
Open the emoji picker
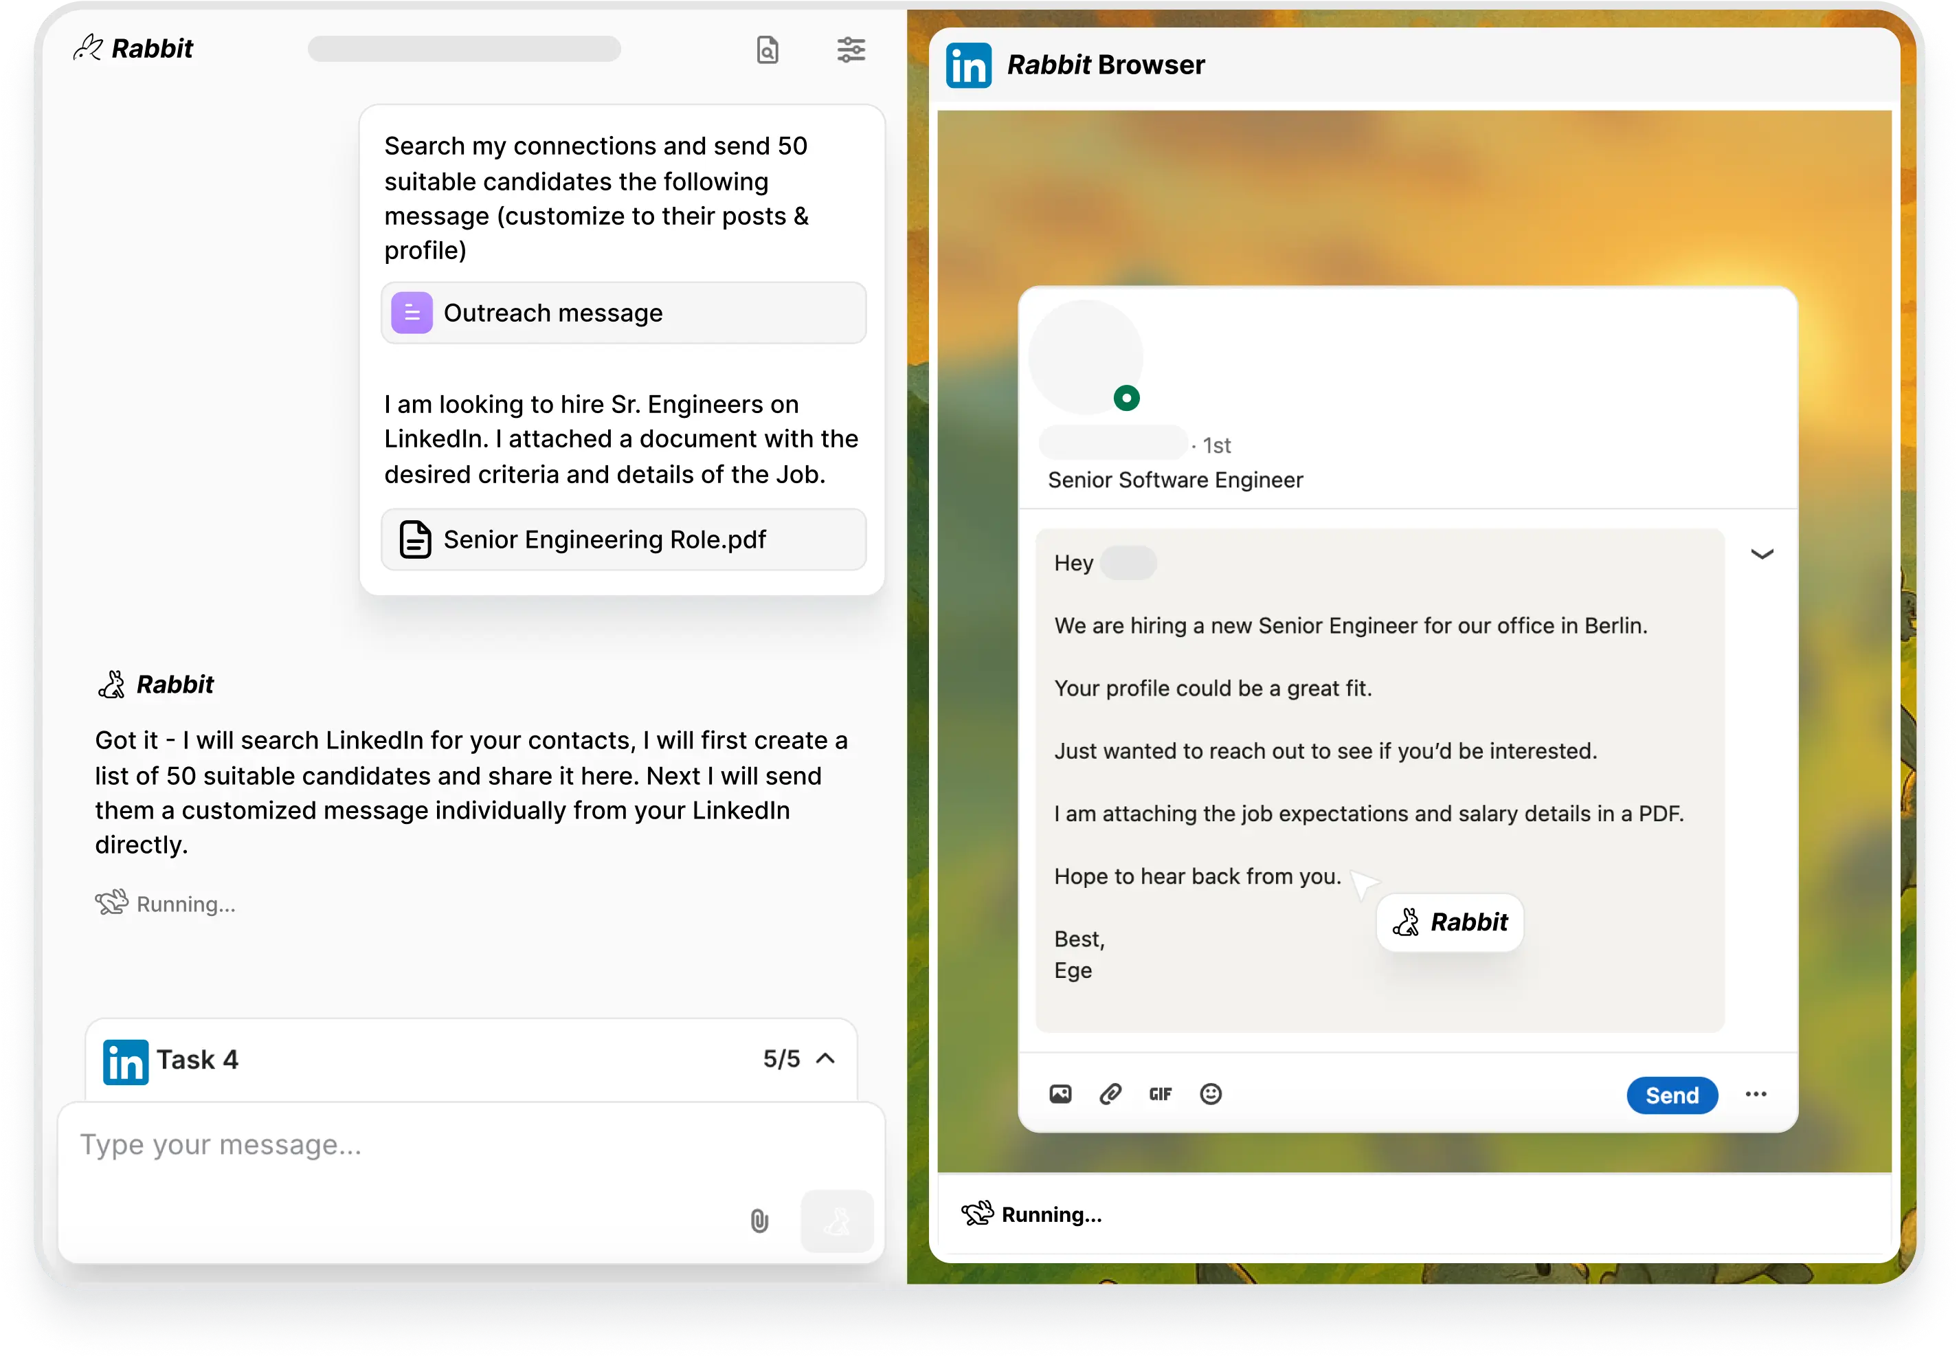(1211, 1094)
